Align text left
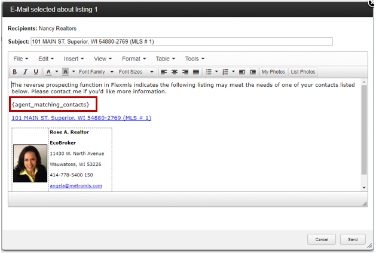This screenshot has width=376, height=253. tap(164, 72)
